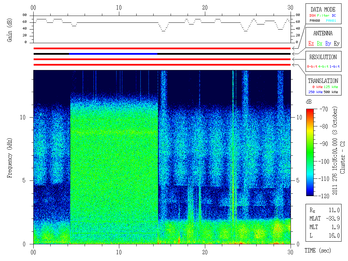Click the DSN label in Data Mode legend
Screen dimensions: 348x261
312,16
